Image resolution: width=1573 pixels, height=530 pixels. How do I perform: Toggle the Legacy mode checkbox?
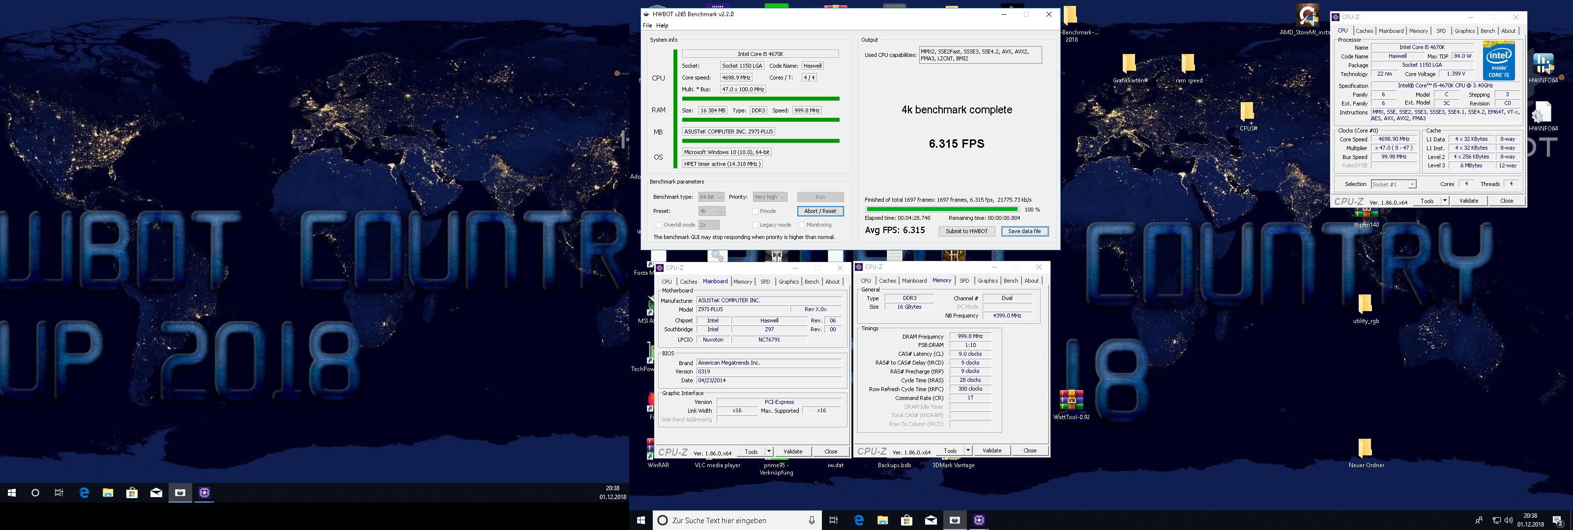coord(756,225)
